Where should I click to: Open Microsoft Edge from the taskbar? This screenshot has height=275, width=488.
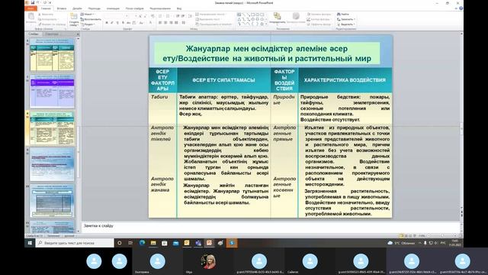pos(142,243)
